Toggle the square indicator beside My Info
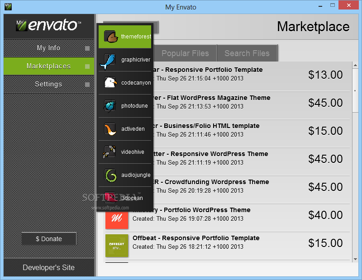 [87, 48]
